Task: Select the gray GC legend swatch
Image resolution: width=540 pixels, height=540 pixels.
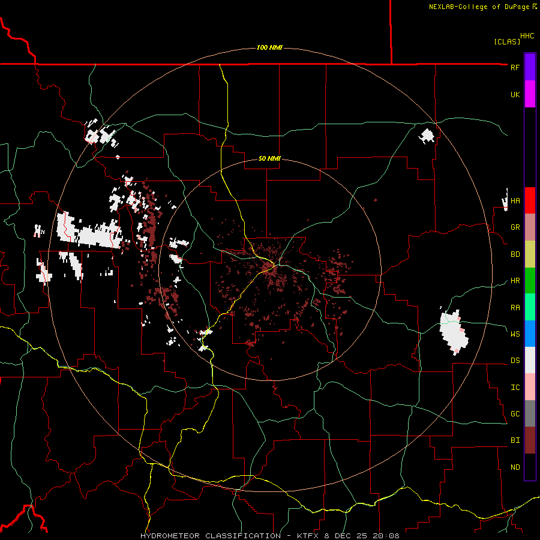Action: tap(530, 413)
